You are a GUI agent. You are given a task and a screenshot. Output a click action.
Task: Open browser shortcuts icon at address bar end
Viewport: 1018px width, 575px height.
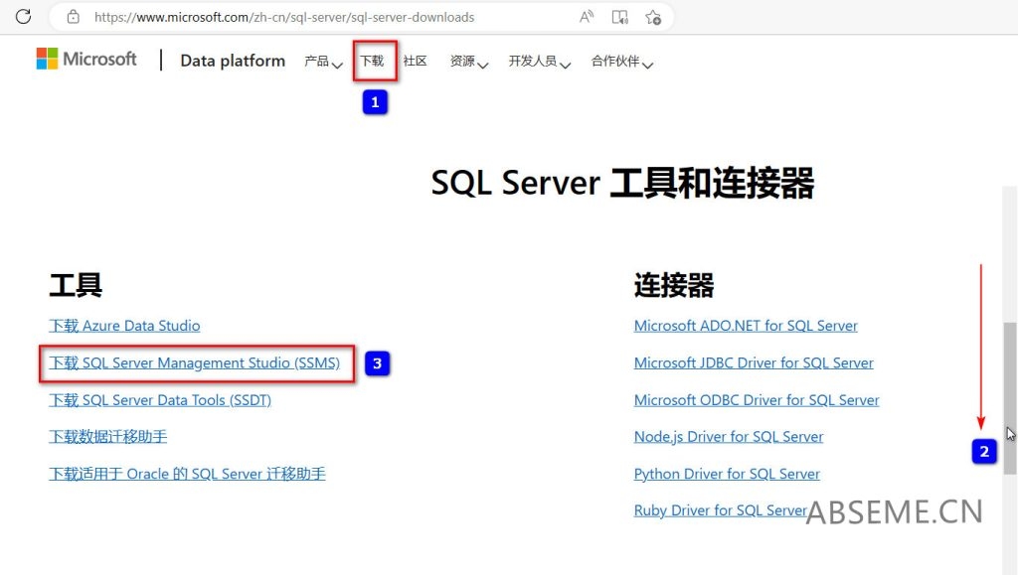point(653,16)
